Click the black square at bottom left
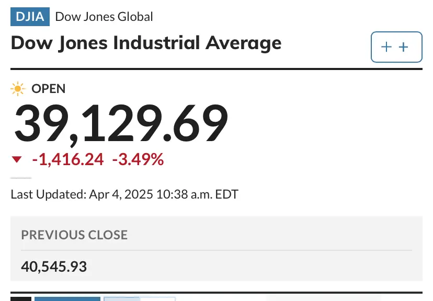 21,298
